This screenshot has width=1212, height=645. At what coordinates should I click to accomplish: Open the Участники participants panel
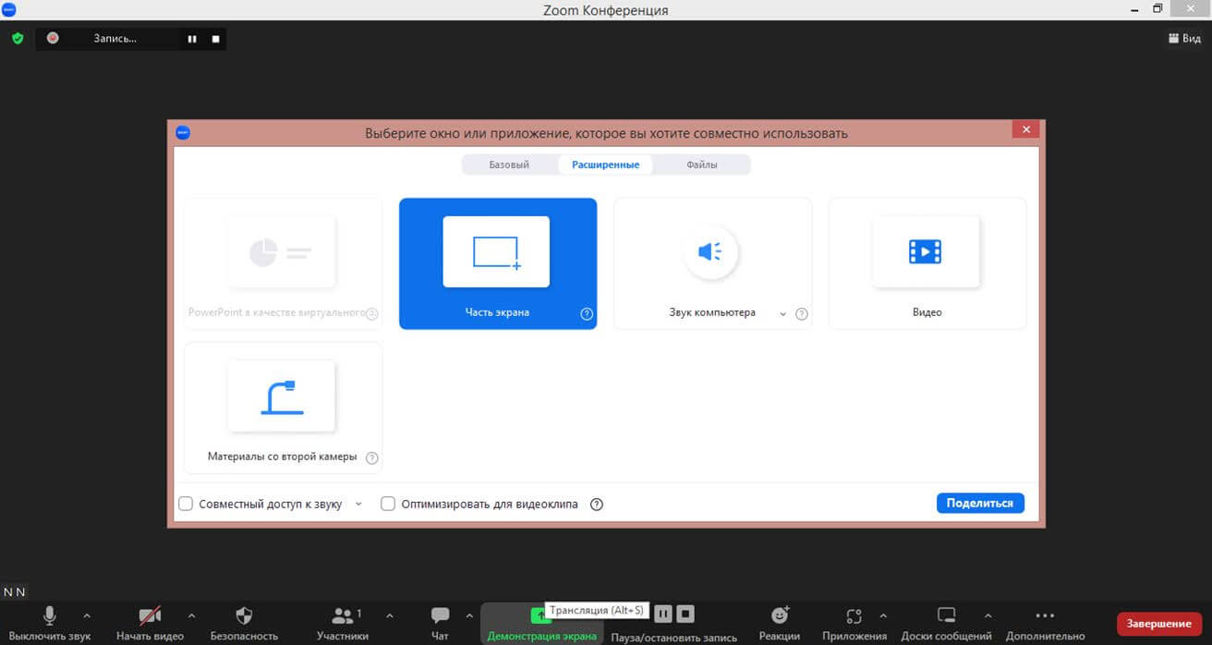point(344,616)
